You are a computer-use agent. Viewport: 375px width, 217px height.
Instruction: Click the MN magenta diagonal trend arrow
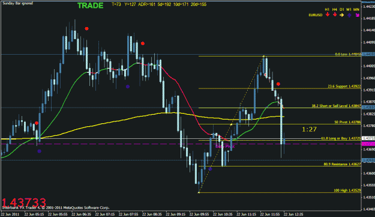357,15
